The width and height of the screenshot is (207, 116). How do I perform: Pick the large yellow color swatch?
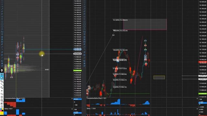pyautogui.click(x=2, y=113)
